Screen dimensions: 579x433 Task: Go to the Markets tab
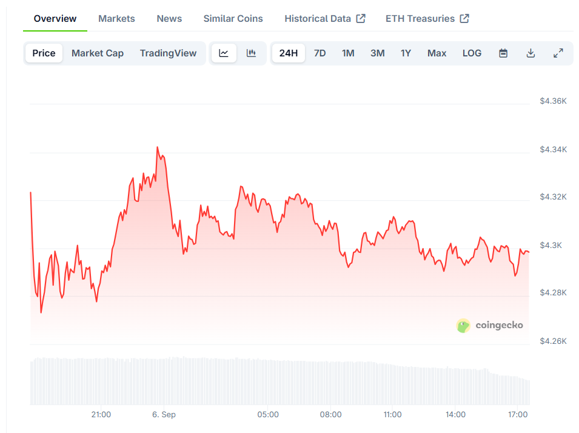116,18
